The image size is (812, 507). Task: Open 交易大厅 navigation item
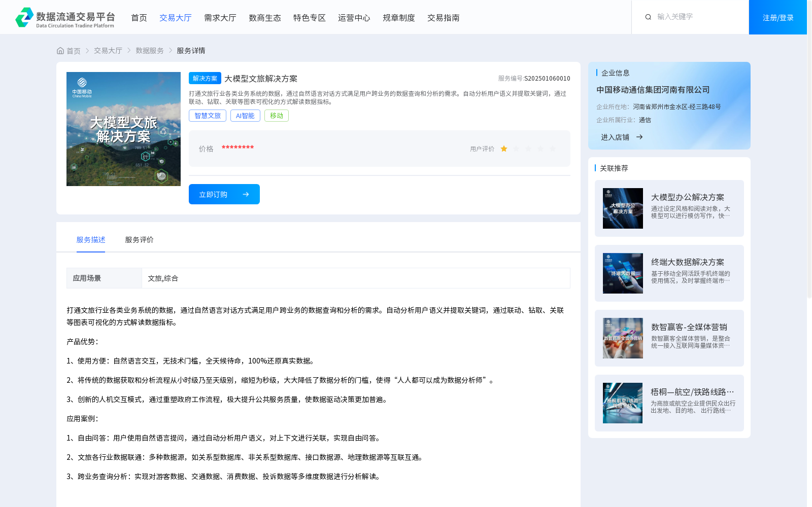176,18
